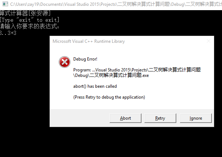Click the \Debug\ exe path line in dialog
This screenshot has width=222, height=157.
pos(111,75)
